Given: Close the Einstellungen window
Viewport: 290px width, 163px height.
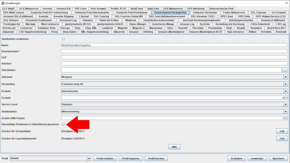Looking at the screenshot, I should pos(287,3).
